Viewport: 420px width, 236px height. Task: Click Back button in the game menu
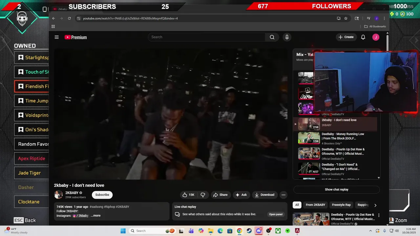tap(25, 220)
